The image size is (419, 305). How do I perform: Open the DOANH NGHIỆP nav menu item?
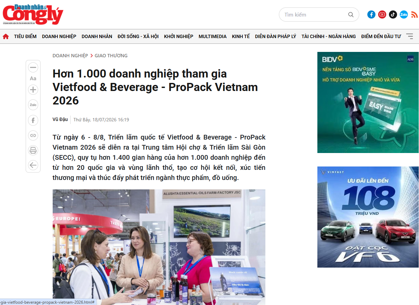[59, 36]
